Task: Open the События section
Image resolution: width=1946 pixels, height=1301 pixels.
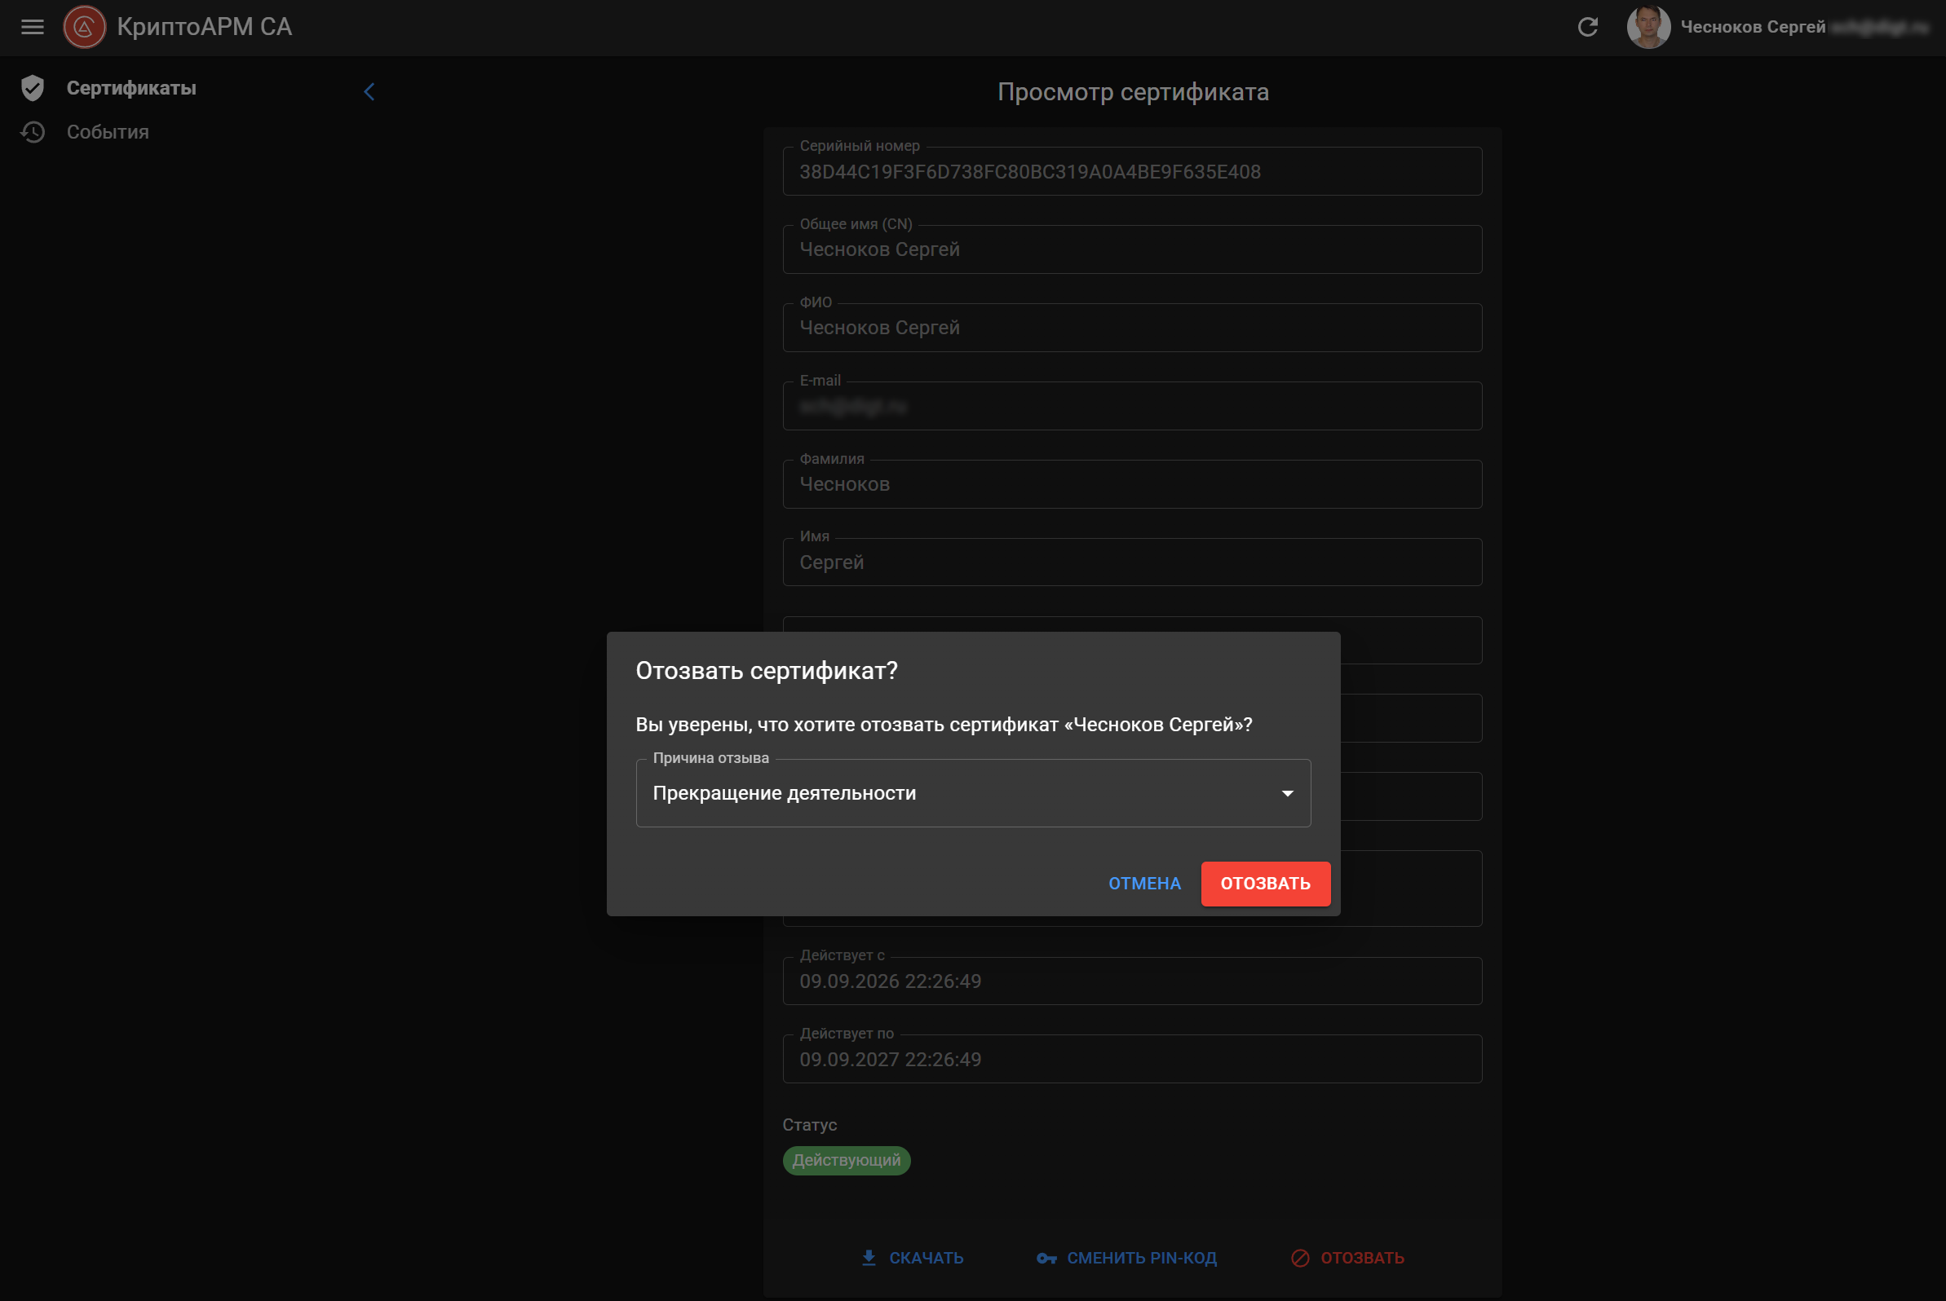Action: pos(108,132)
